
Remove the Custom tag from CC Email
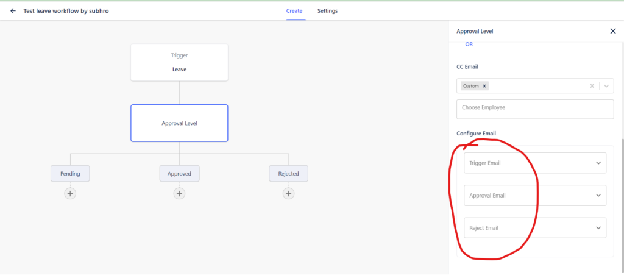pyautogui.click(x=484, y=85)
